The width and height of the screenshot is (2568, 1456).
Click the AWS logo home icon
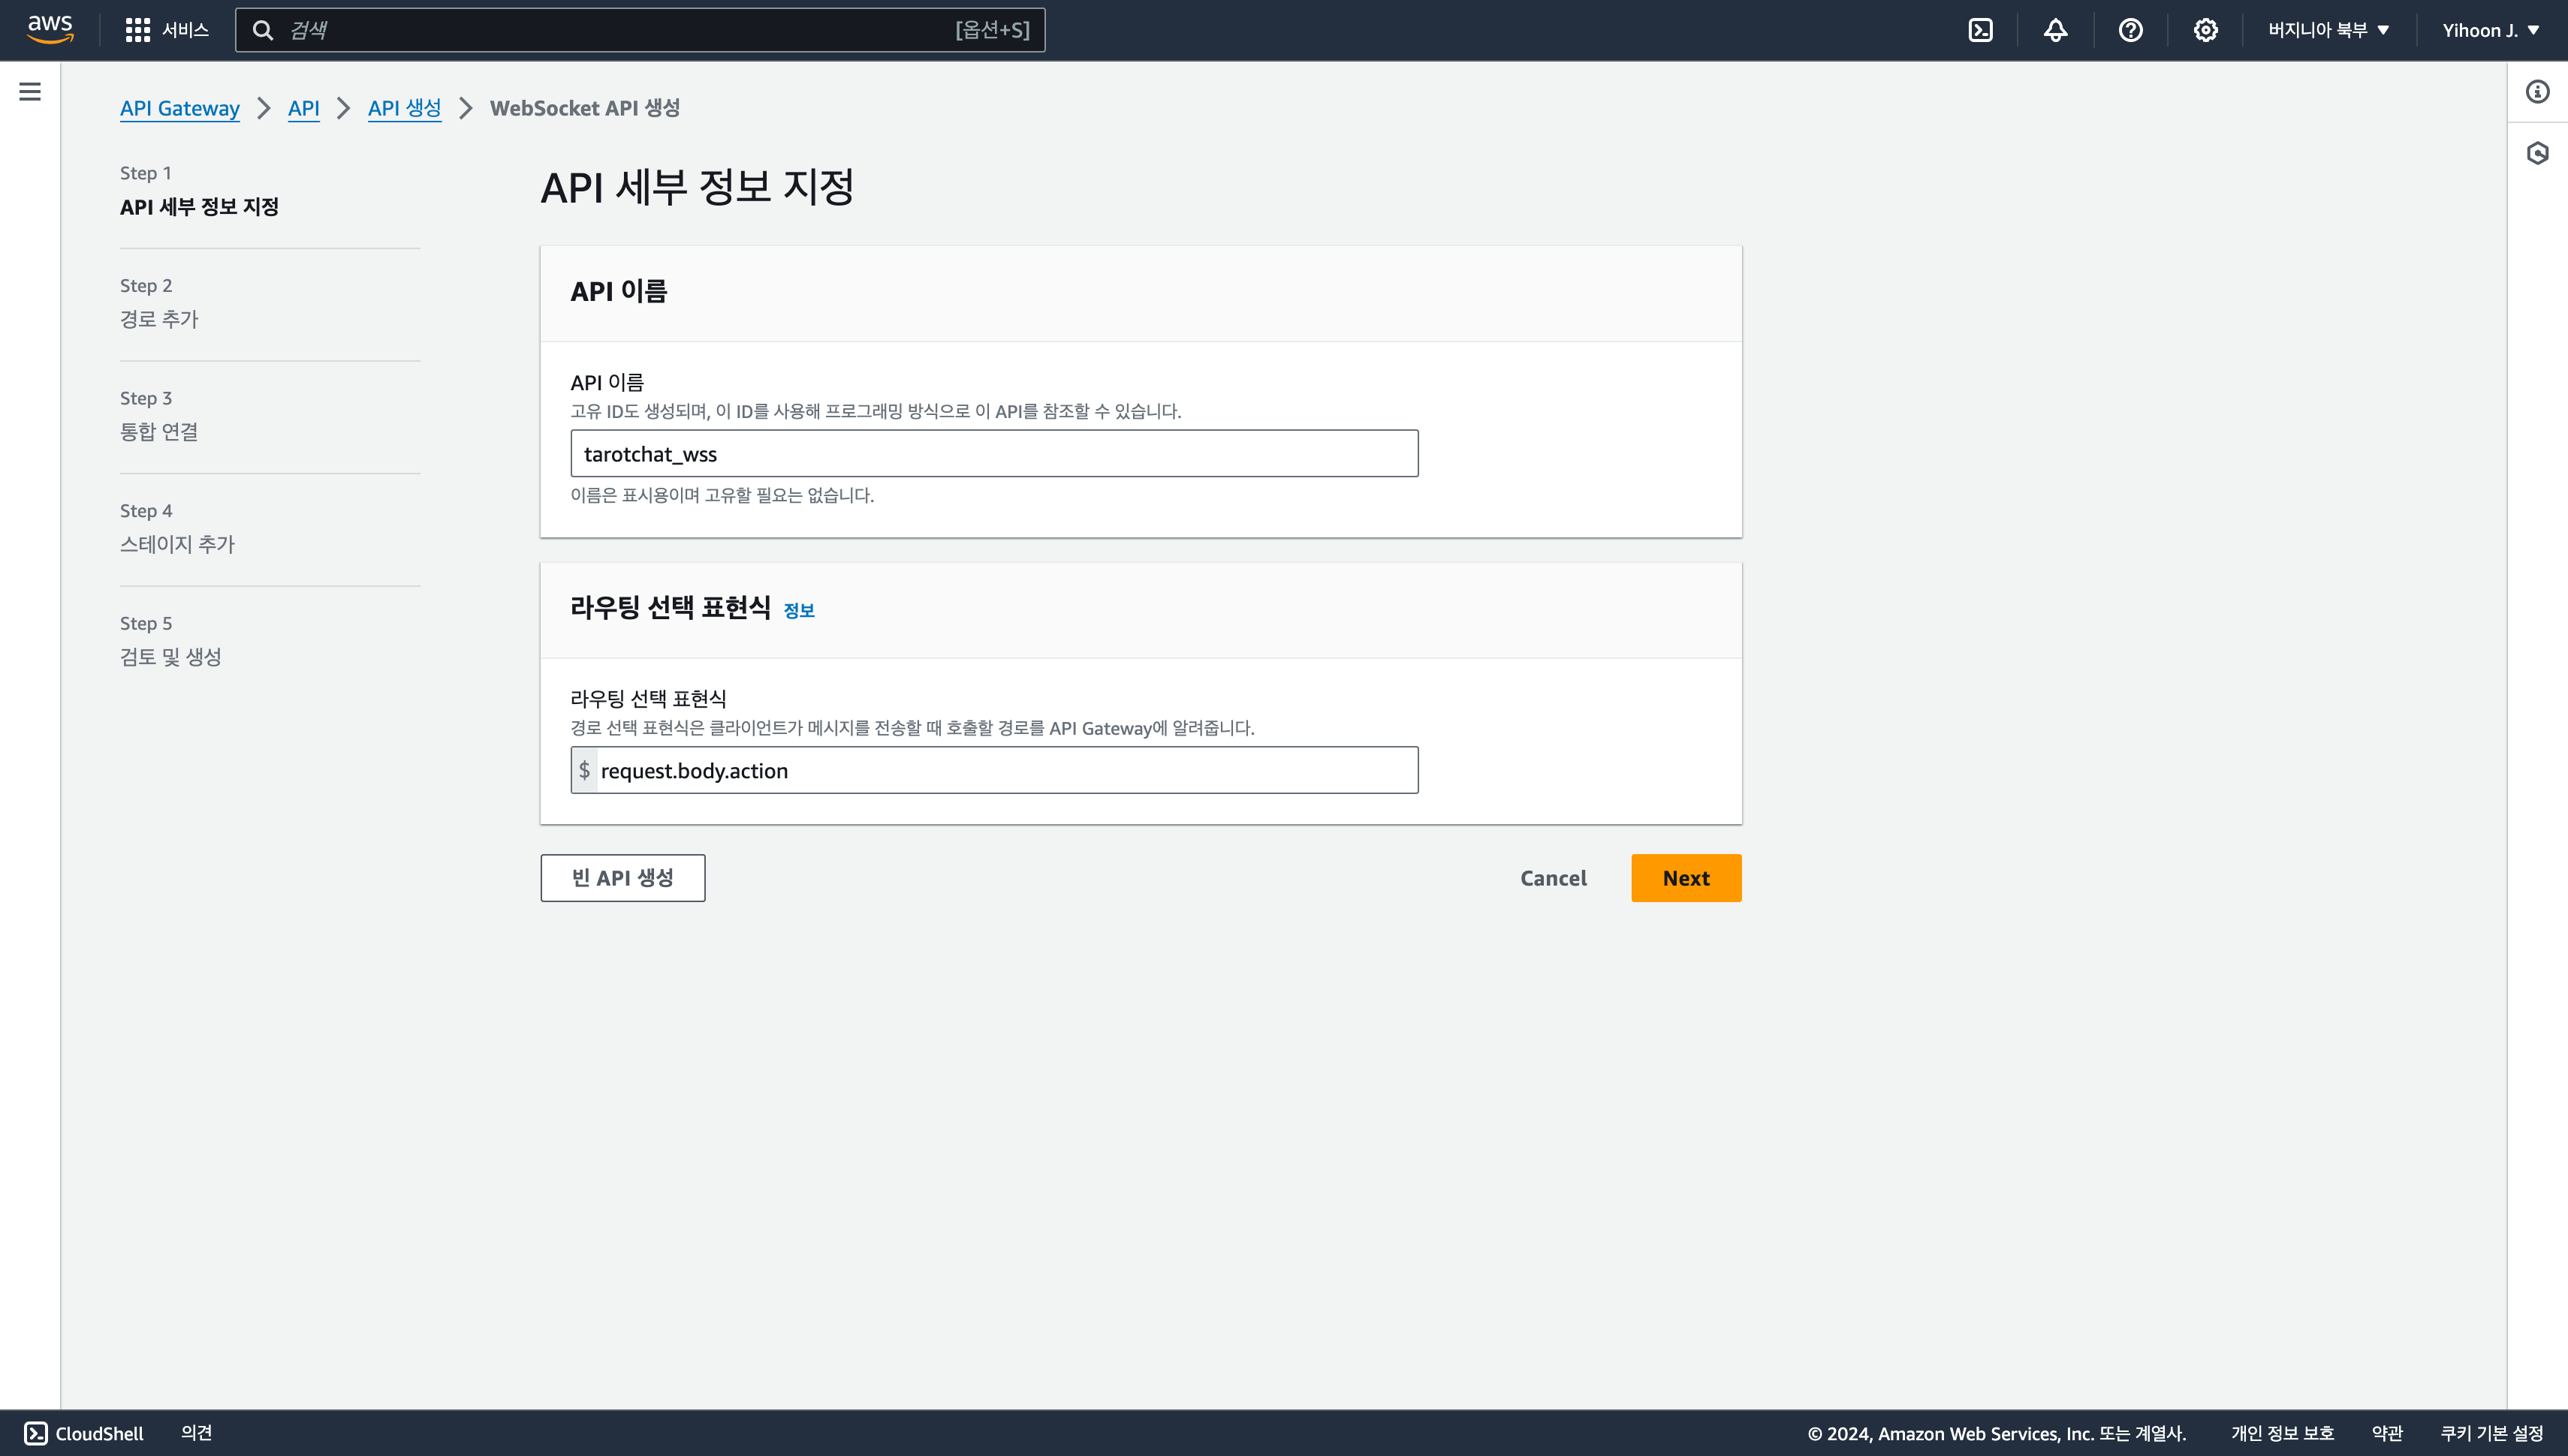click(50, 29)
